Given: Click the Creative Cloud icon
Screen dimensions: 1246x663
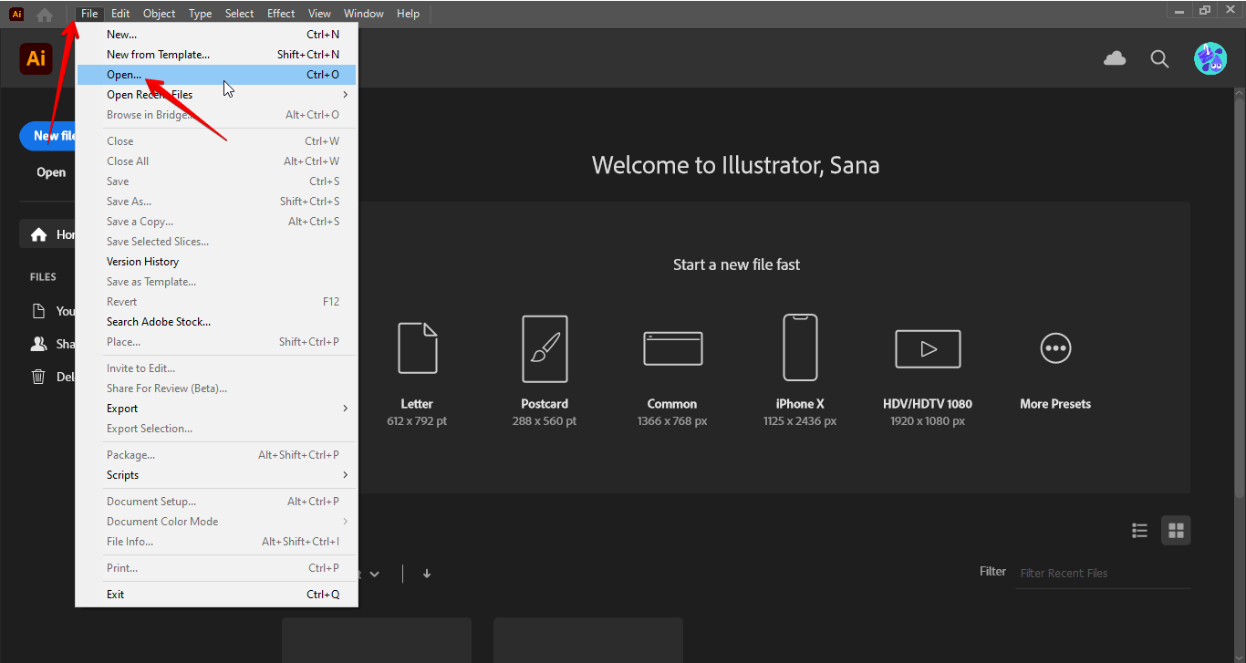Looking at the screenshot, I should (1114, 57).
